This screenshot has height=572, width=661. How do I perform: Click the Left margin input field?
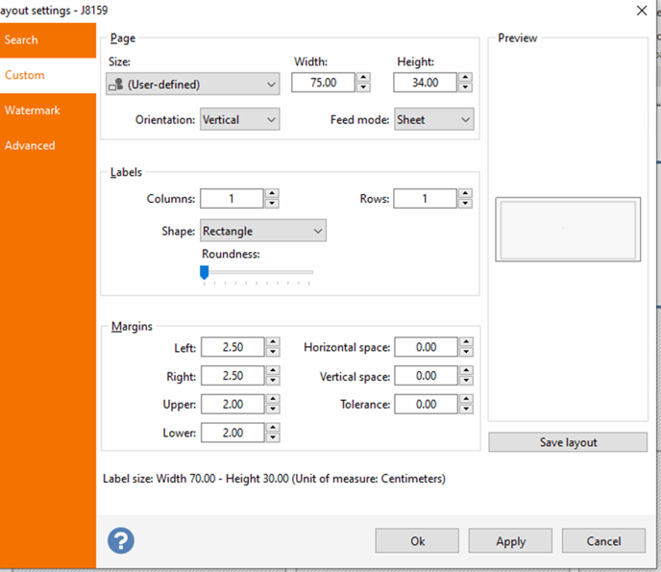point(232,347)
